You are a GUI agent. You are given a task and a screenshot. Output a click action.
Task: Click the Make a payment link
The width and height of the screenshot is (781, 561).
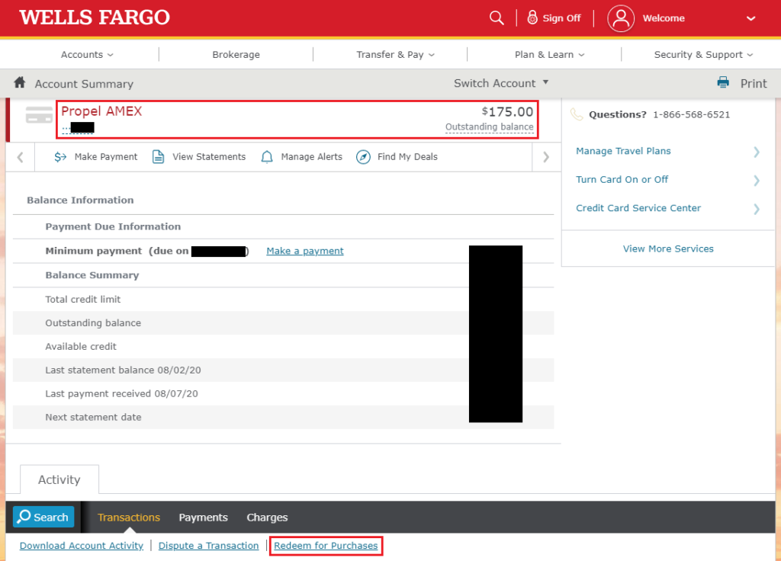tap(304, 249)
